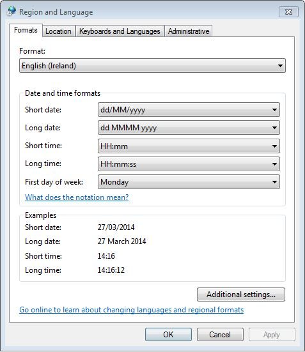Open the First day of week dropdown
The image size is (305, 352).
click(x=189, y=182)
